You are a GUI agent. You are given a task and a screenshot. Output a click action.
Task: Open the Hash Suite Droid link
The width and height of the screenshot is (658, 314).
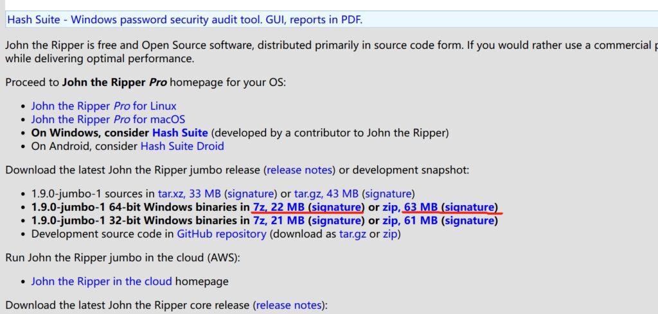pyautogui.click(x=182, y=146)
